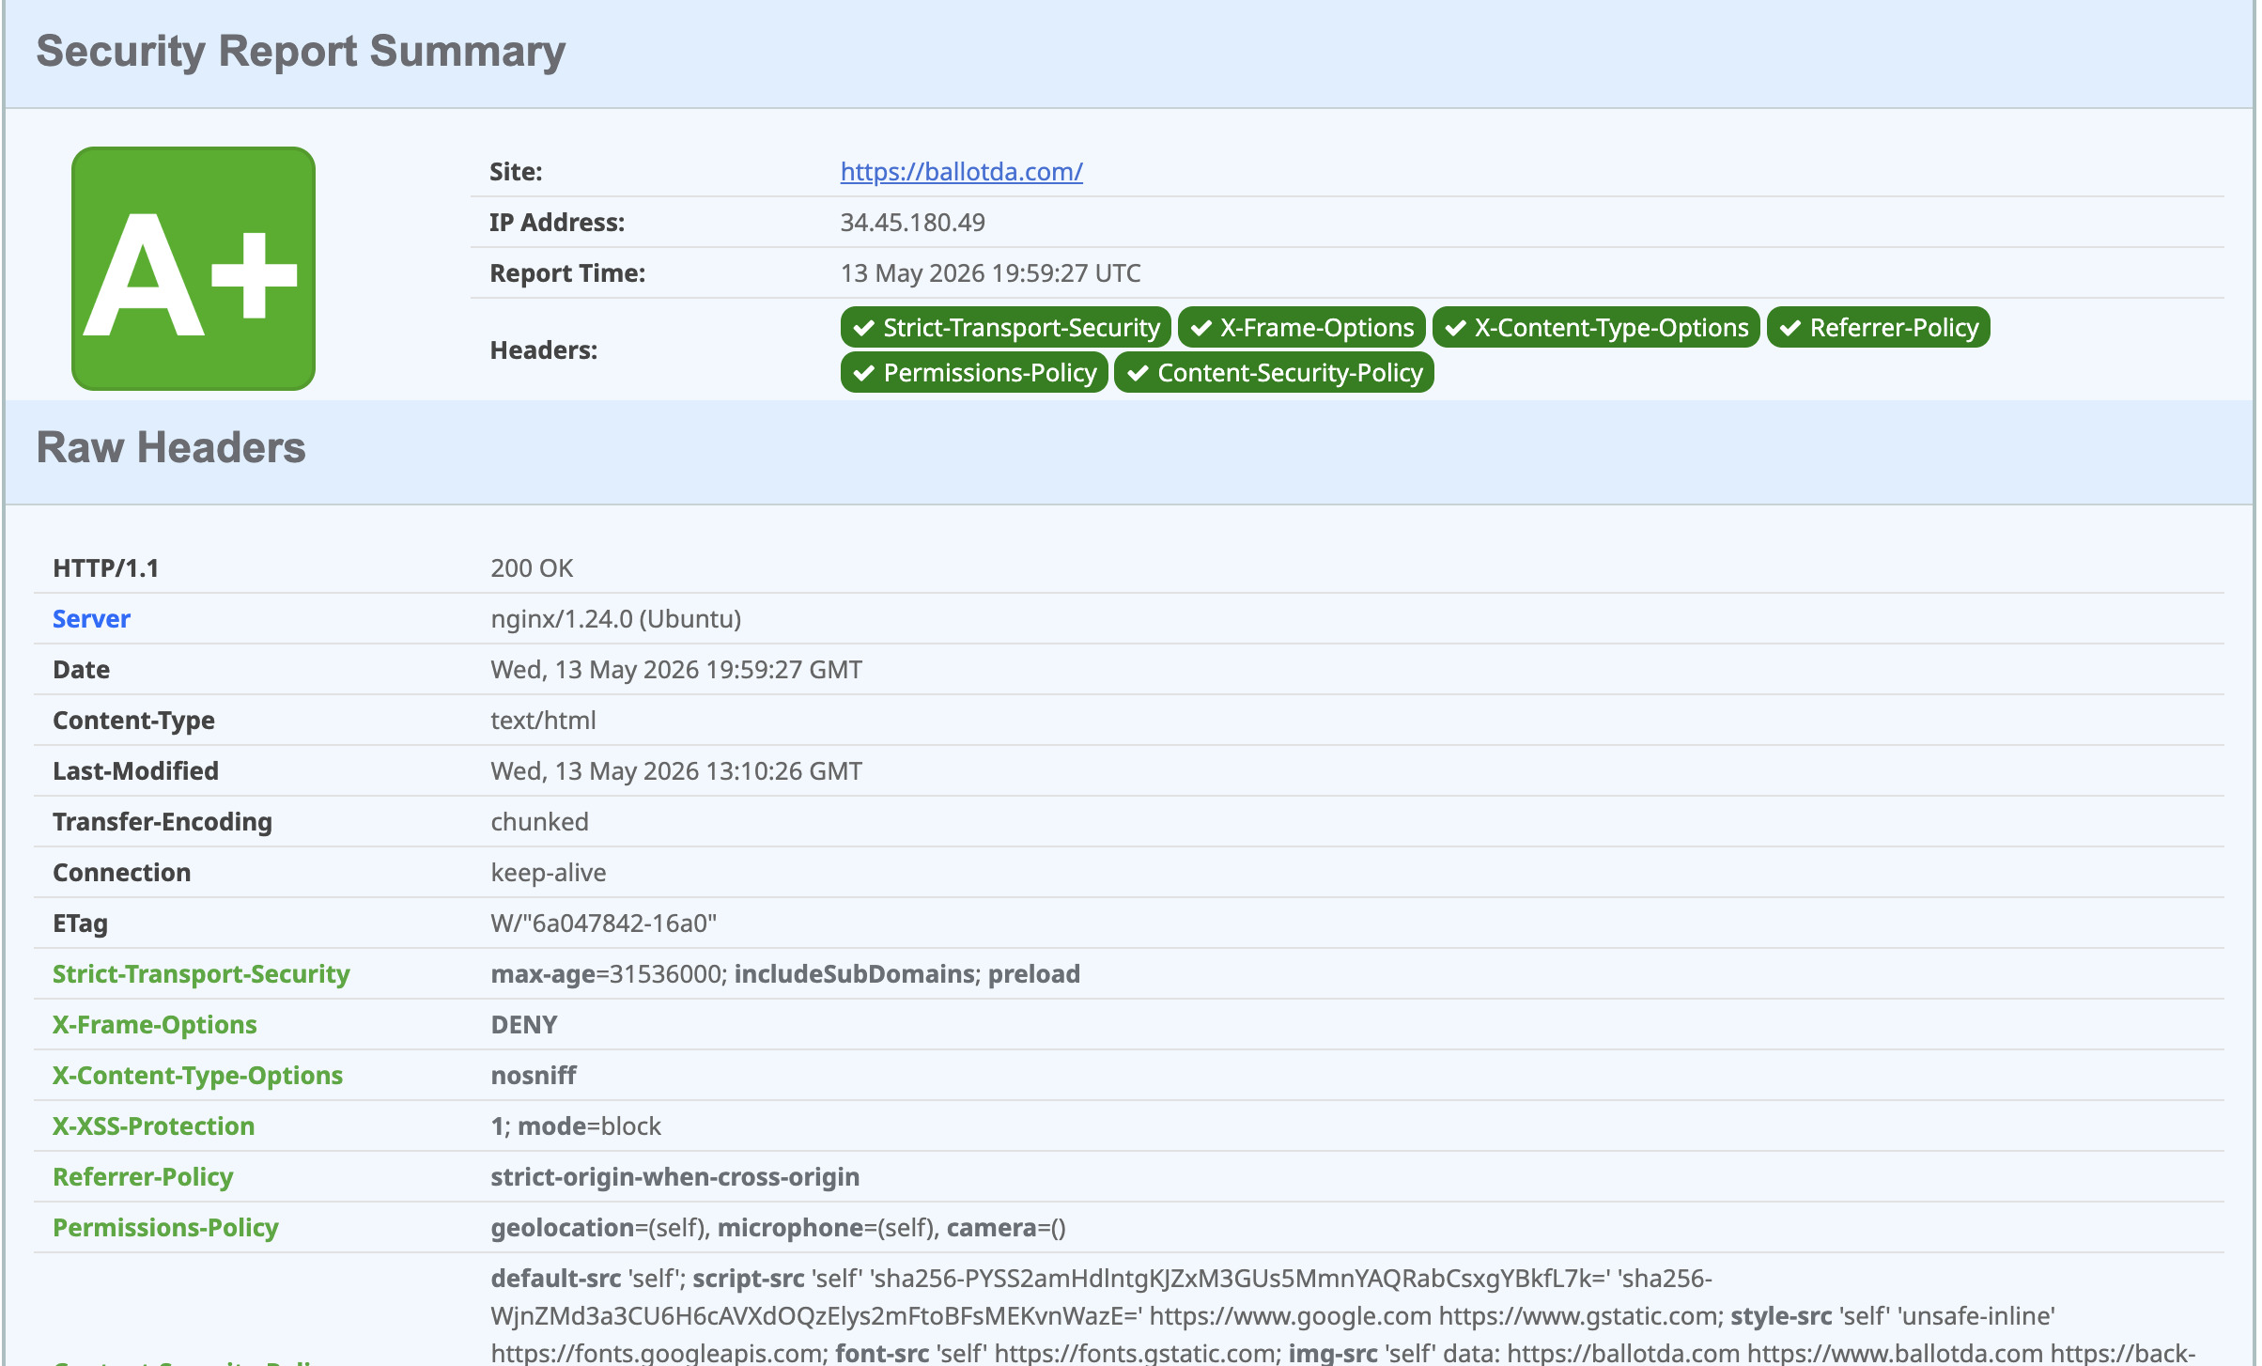The height and width of the screenshot is (1366, 2262).
Task: Select the nginx/1.24.0 (Ubuntu) server value
Action: coord(615,619)
